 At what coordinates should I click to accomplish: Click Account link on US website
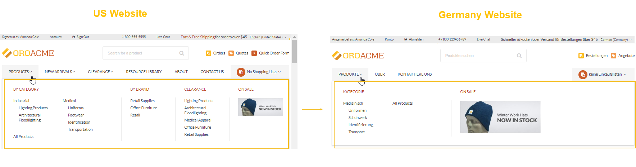56,37
